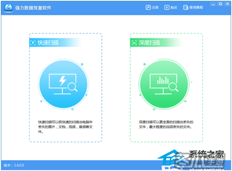Click the small lightning icon in 快速扫描 header

33,43
